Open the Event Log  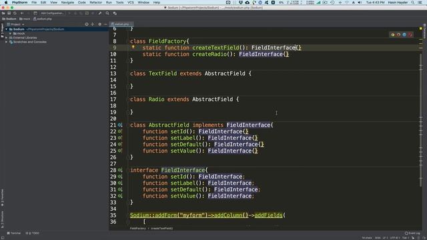(x=412, y=233)
